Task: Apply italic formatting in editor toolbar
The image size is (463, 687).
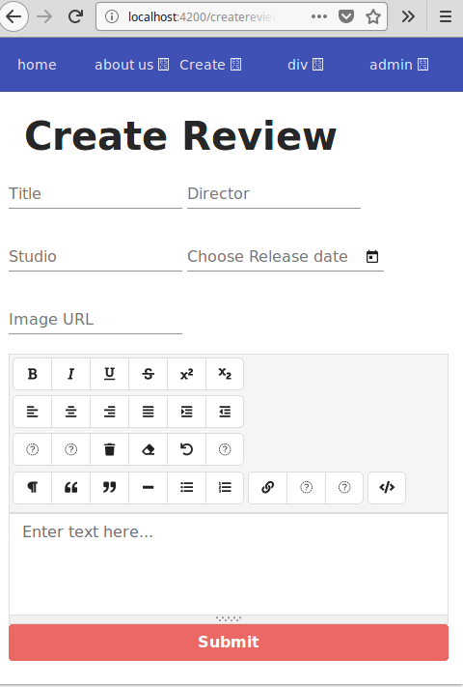Action: pos(70,374)
